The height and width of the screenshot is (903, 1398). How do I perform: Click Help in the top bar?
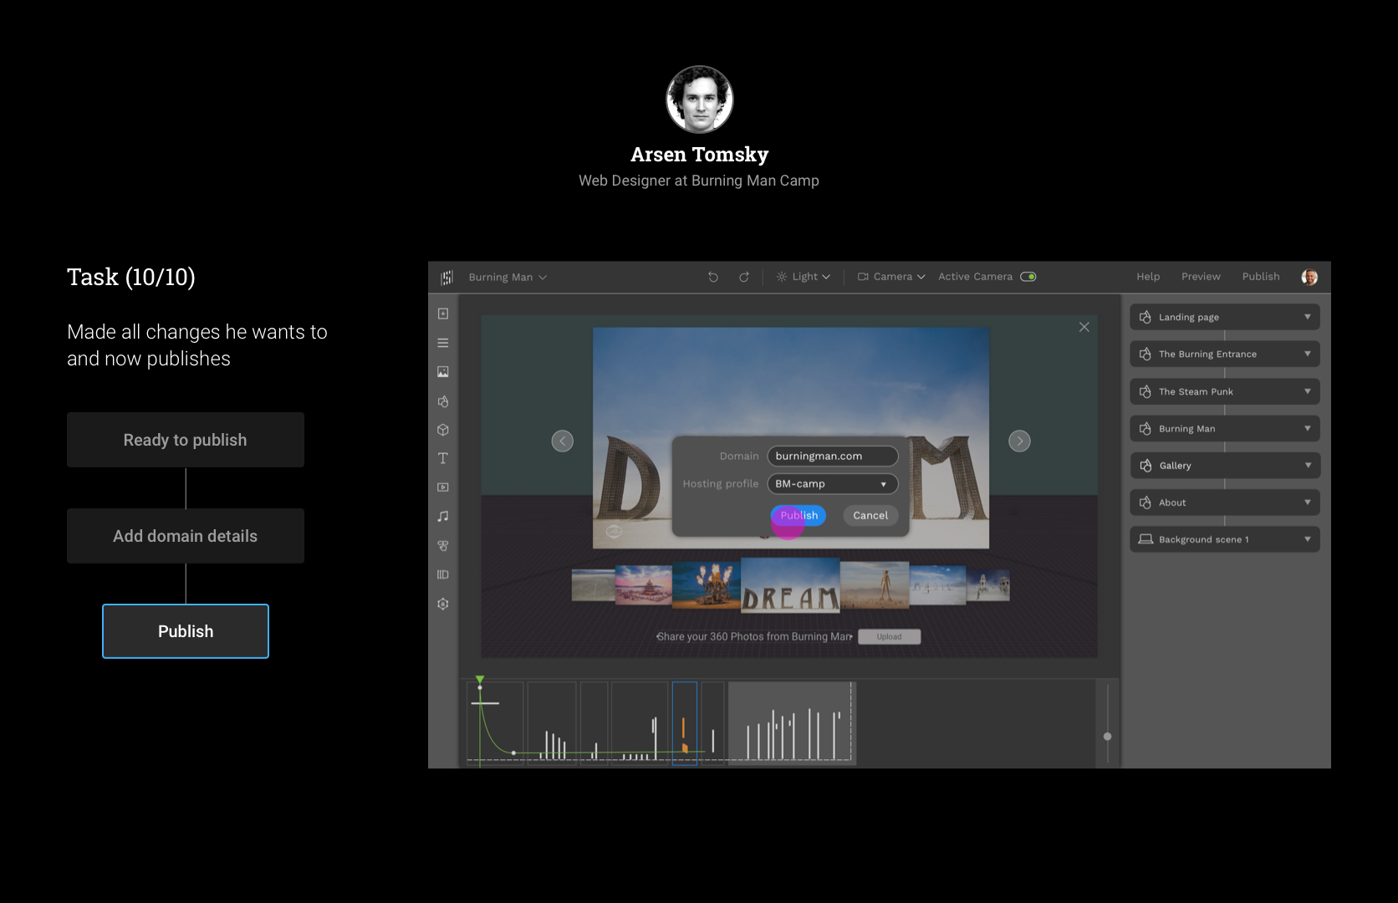(1148, 277)
